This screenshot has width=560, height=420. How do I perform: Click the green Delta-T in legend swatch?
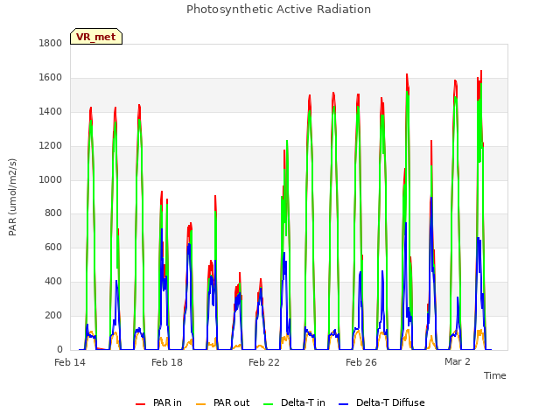tap(269, 404)
